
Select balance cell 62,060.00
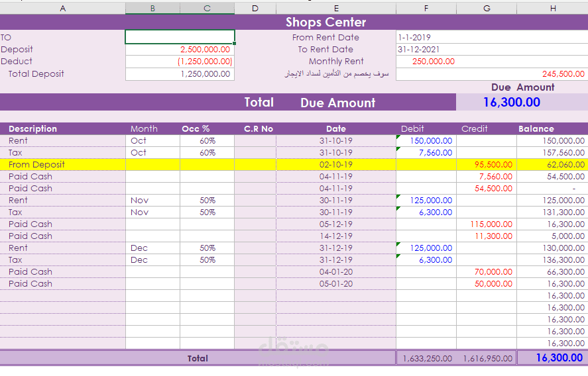552,164
